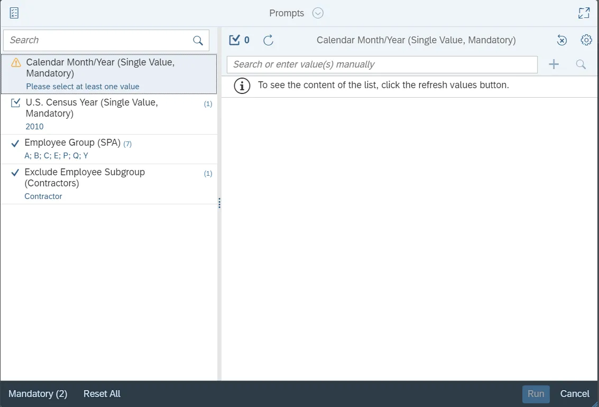Viewport: 599px width, 407px height.
Task: Click the magnifier beside the add icon
Action: tap(581, 64)
